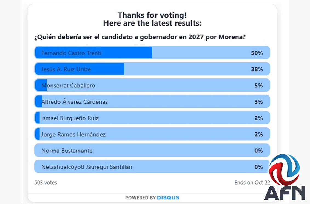Click the Thanks for voting heading

click(152, 15)
